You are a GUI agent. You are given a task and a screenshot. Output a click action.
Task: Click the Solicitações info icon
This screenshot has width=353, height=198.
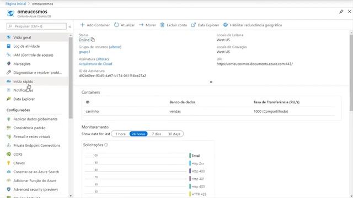coord(106,145)
